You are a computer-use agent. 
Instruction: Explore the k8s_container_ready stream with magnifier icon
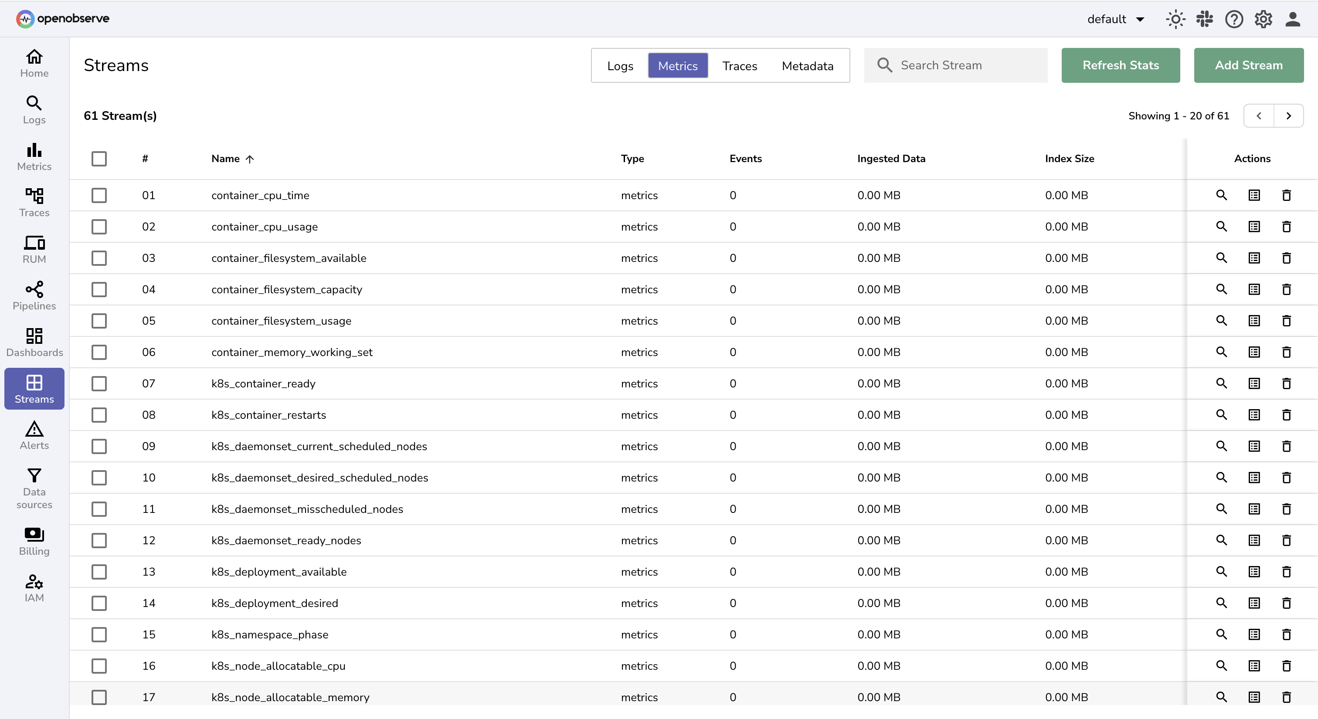click(1221, 383)
